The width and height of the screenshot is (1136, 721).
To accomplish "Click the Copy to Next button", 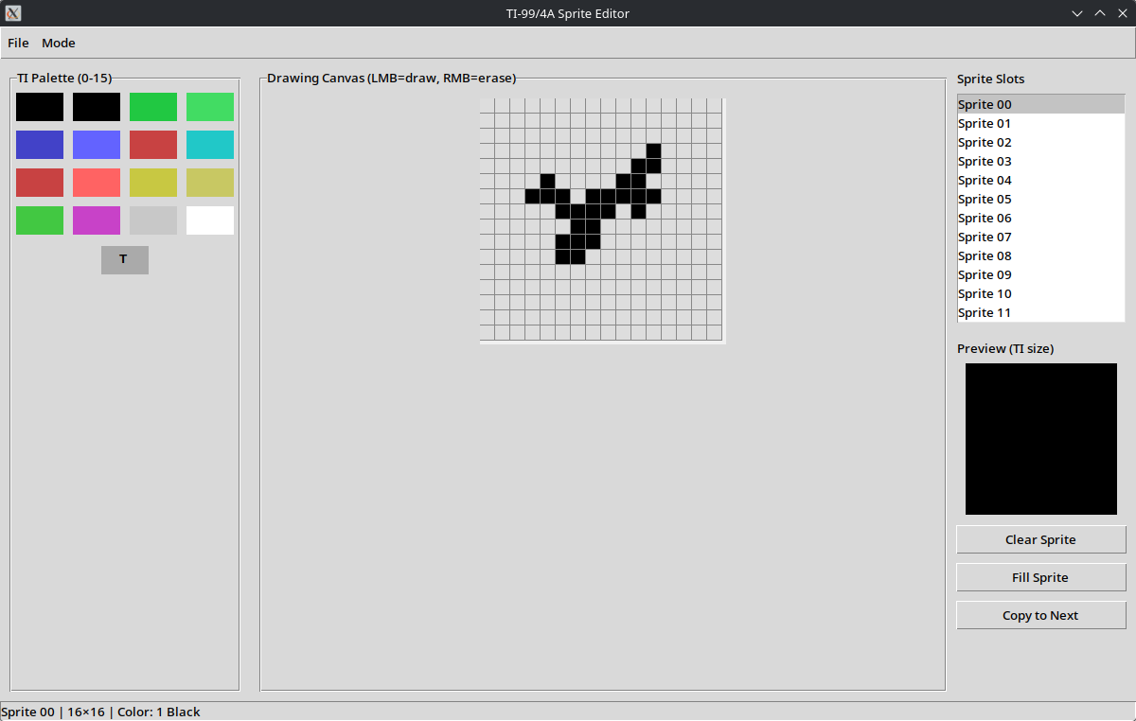I will pyautogui.click(x=1041, y=615).
